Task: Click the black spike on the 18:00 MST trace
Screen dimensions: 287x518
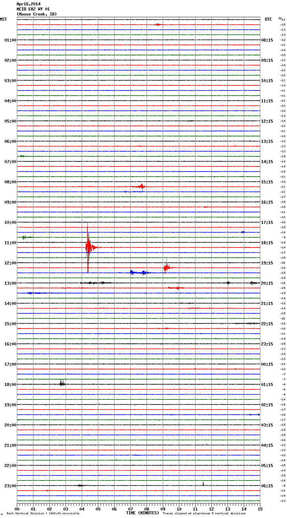Action: click(62, 383)
